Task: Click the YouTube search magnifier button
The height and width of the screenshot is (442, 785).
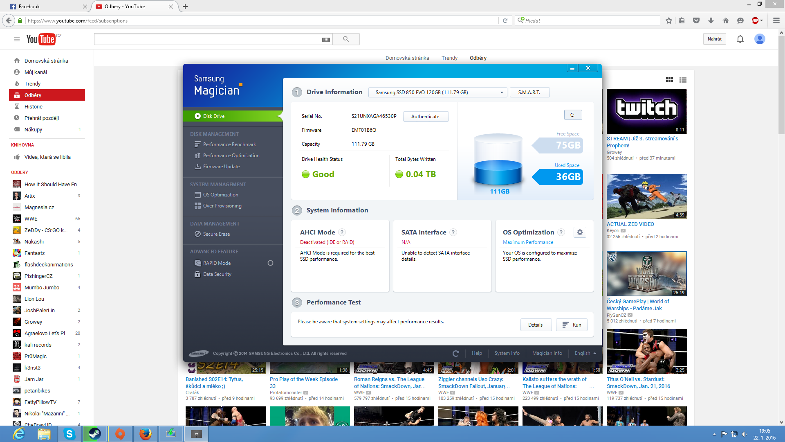Action: [x=346, y=39]
